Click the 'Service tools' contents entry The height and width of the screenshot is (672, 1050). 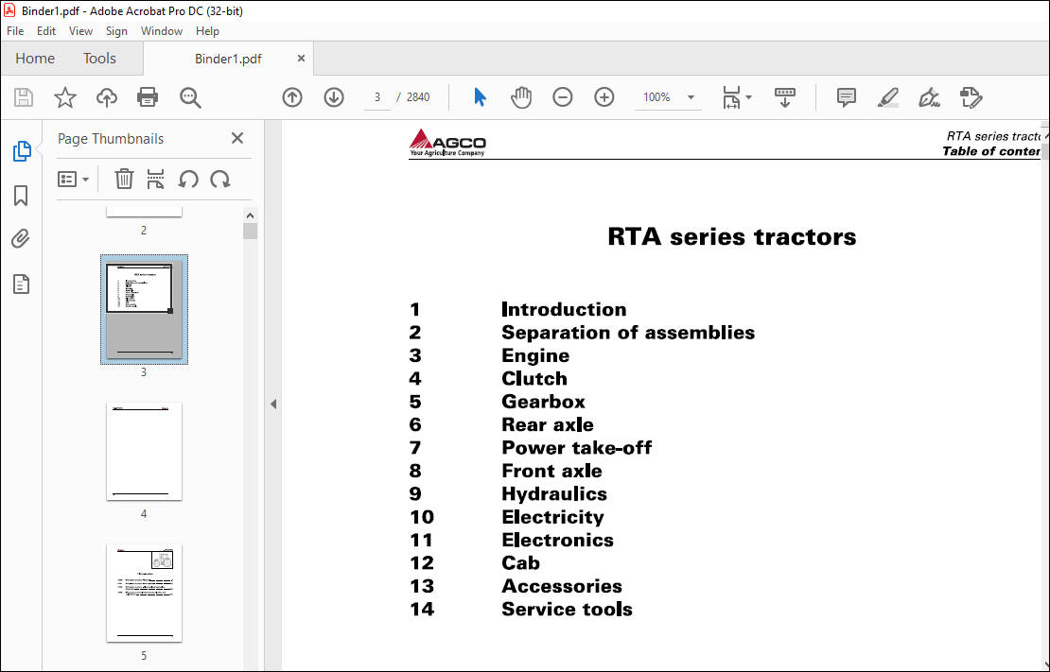(568, 609)
